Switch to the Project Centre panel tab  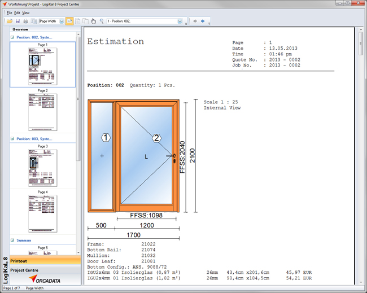pyautogui.click(x=45, y=270)
